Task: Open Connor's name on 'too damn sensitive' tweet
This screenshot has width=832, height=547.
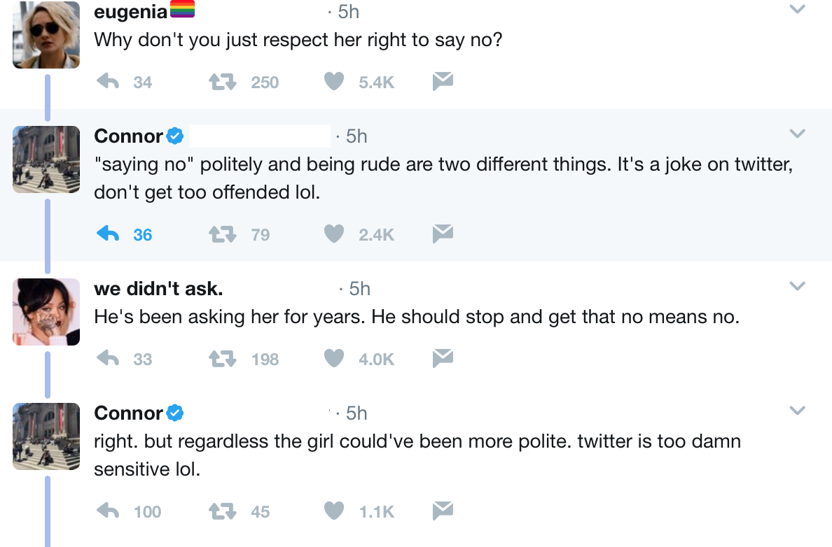Action: click(x=129, y=413)
